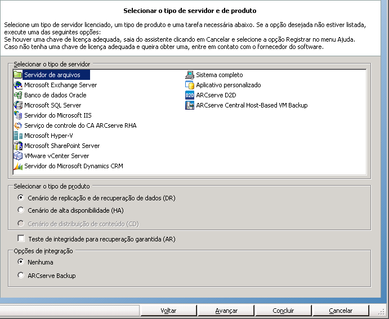Click the Servidor de arquivos folder icon

[x=18, y=75]
